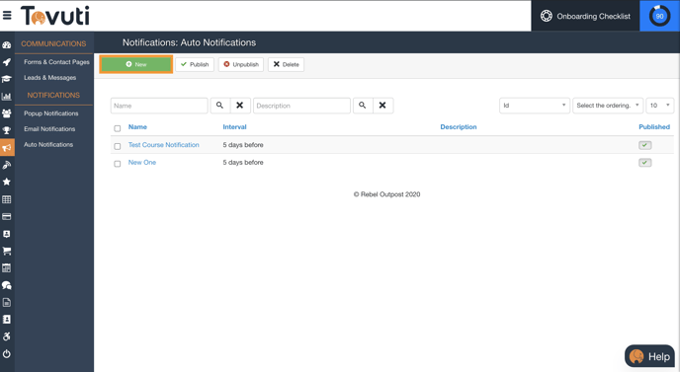Click the power logout sidebar icon

tap(7, 354)
